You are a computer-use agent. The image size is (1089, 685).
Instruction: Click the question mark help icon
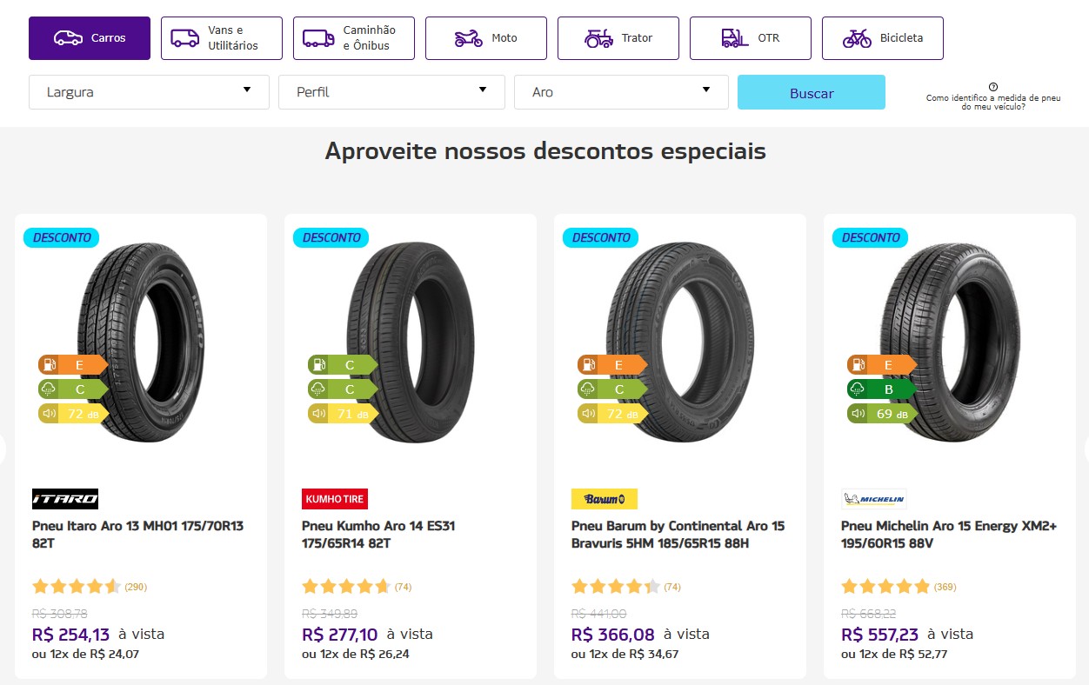point(993,87)
